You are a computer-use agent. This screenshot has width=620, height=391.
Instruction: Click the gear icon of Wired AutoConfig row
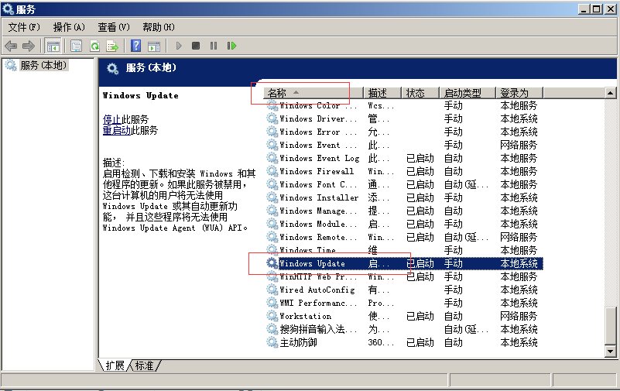(x=272, y=290)
